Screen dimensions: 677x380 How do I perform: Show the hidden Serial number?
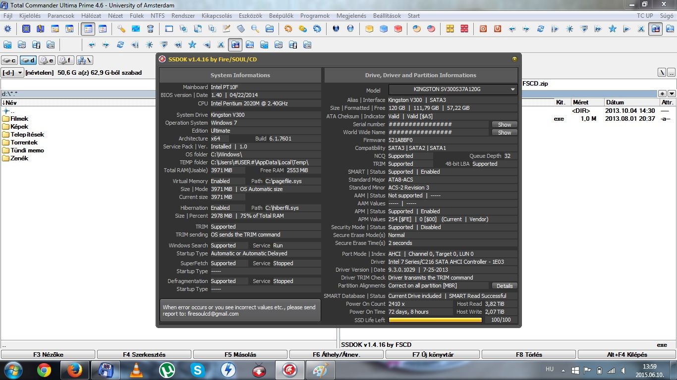click(x=505, y=125)
